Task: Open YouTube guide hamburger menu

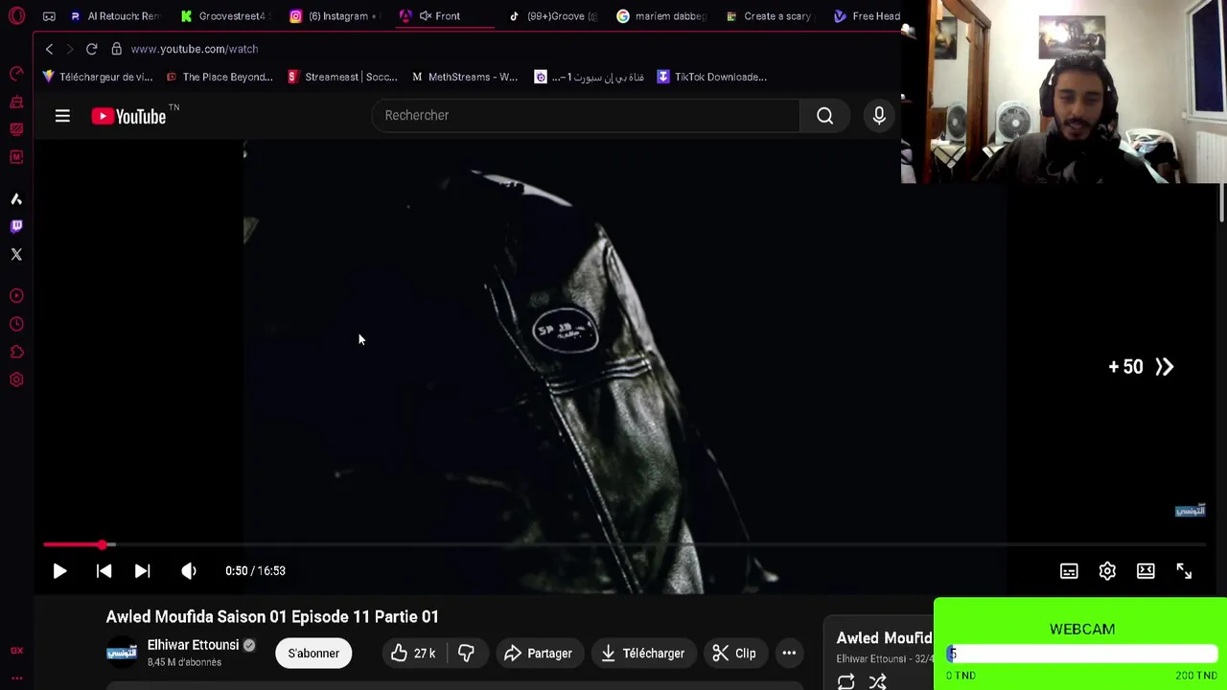Action: point(62,116)
